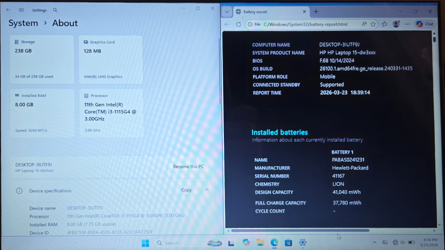Click the Device specifications info icon
The height and width of the screenshot is (250, 445).
pos(19,191)
